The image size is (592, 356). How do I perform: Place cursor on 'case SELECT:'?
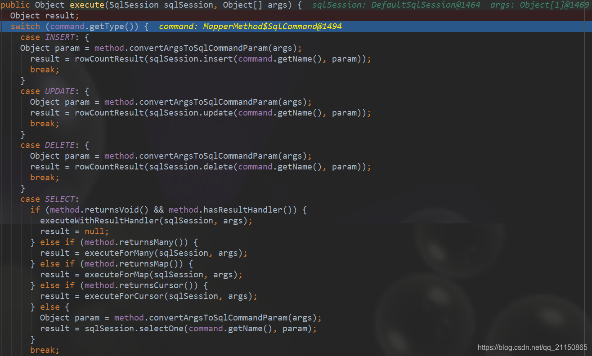49,199
